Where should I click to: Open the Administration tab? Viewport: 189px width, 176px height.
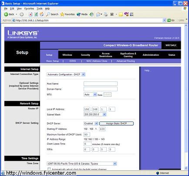(151, 55)
